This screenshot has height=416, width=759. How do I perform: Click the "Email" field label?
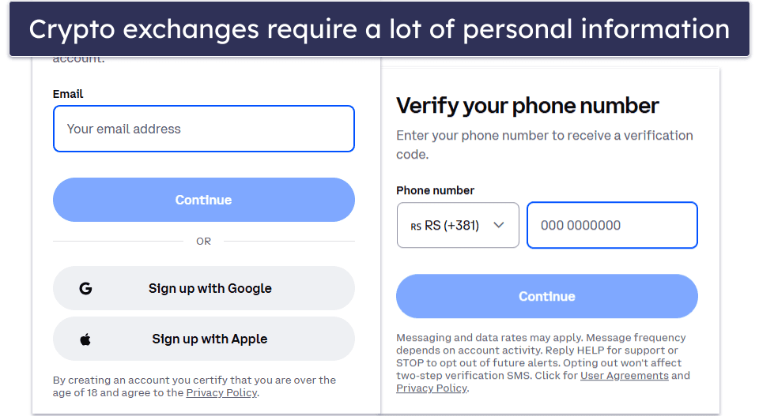point(68,94)
